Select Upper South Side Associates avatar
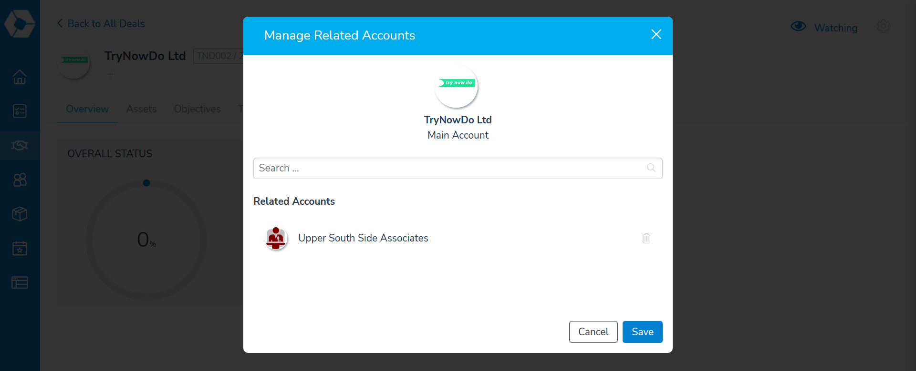This screenshot has width=916, height=371. coord(276,238)
